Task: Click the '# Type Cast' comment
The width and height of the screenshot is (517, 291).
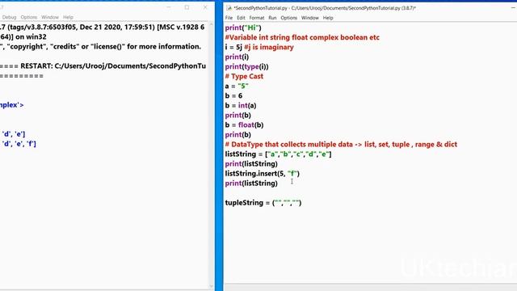Action: (x=244, y=76)
